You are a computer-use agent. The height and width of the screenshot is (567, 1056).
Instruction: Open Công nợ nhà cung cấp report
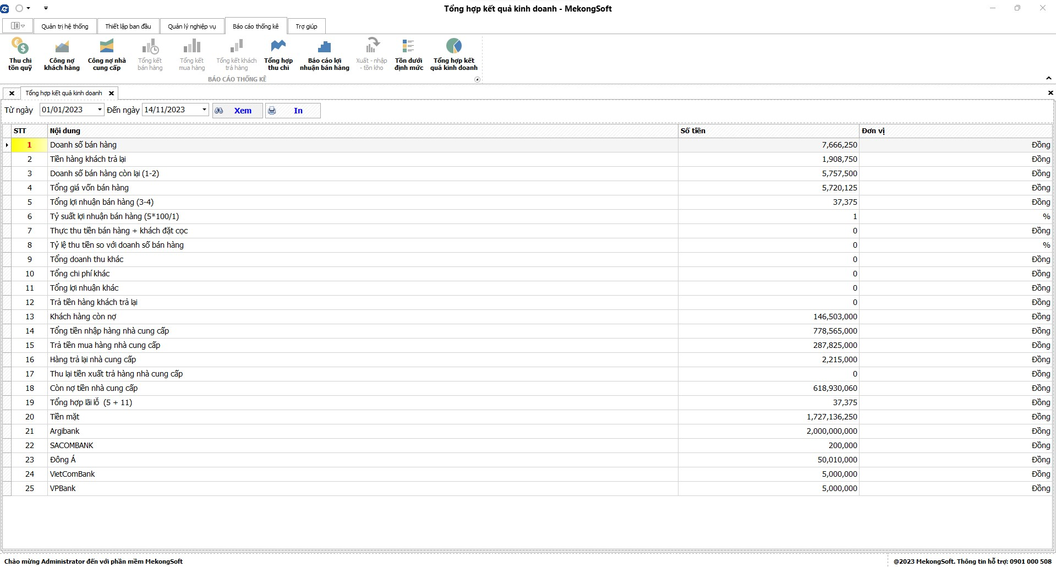tap(107, 54)
